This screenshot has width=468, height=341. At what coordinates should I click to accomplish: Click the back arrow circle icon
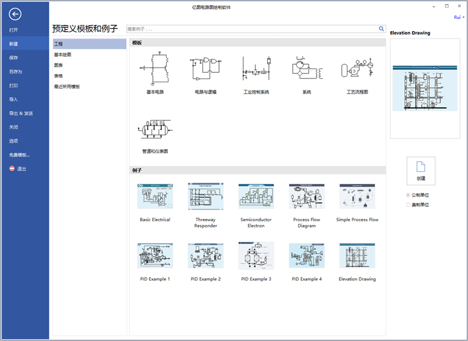tap(15, 14)
